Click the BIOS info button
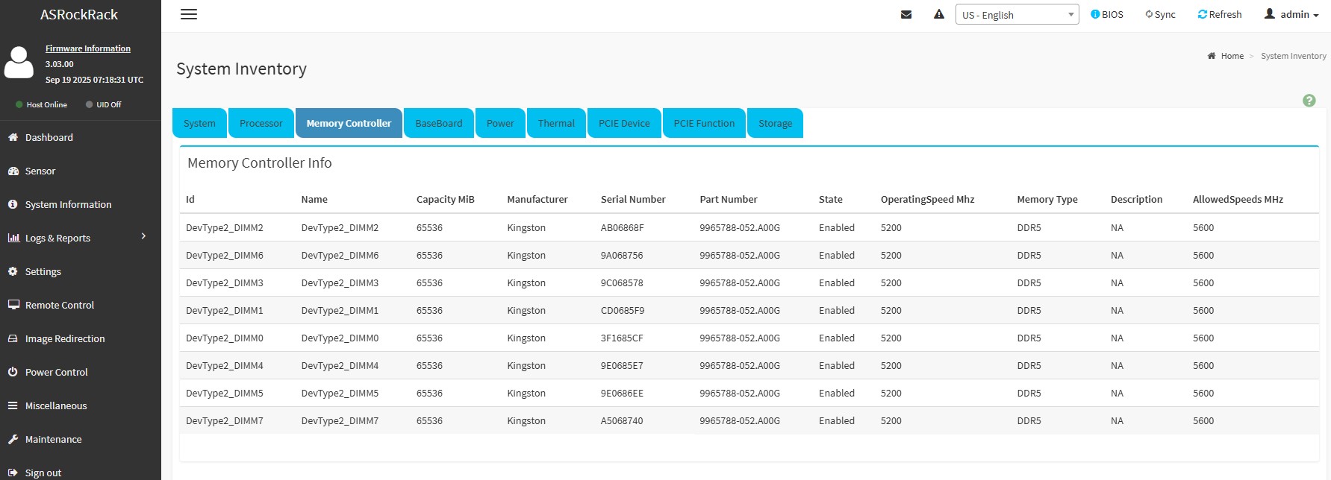This screenshot has height=480, width=1331. pyautogui.click(x=1107, y=15)
